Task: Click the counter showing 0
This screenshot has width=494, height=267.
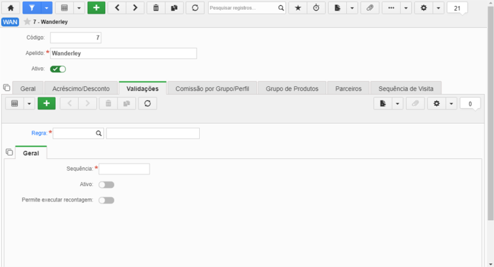Action: 470,104
